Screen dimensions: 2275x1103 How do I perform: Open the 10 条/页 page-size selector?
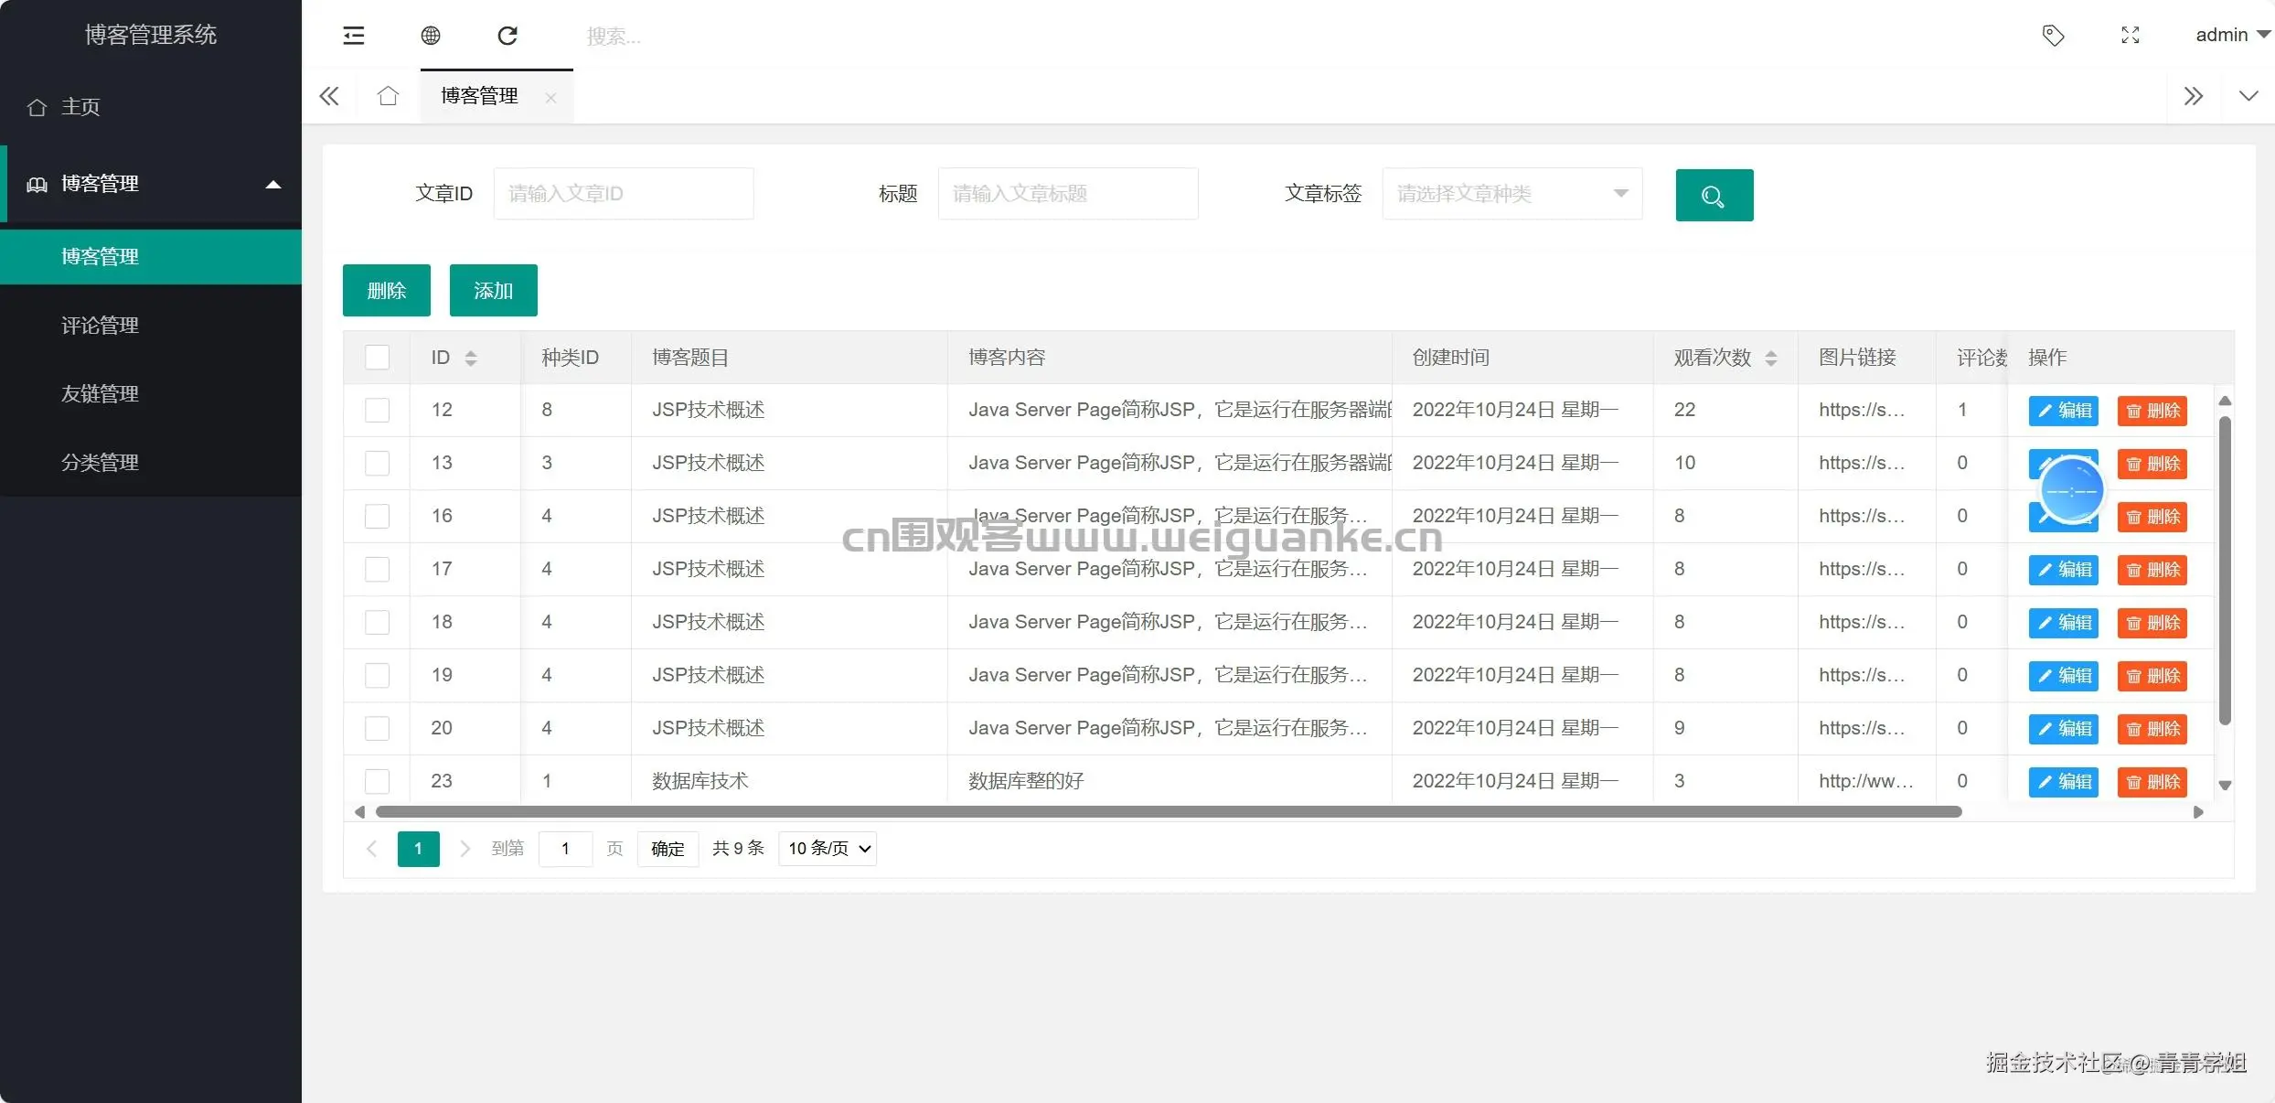(828, 849)
